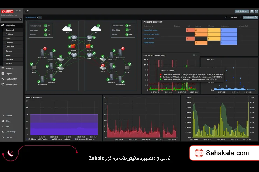Open Maps in the sidebar
The image size is (259, 172).
coord(8,55)
